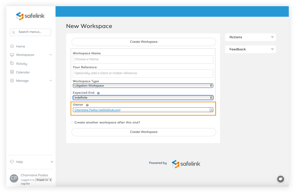Open Activity from the sidebar
Screen dimensions: 295x193
(x=12, y=63)
